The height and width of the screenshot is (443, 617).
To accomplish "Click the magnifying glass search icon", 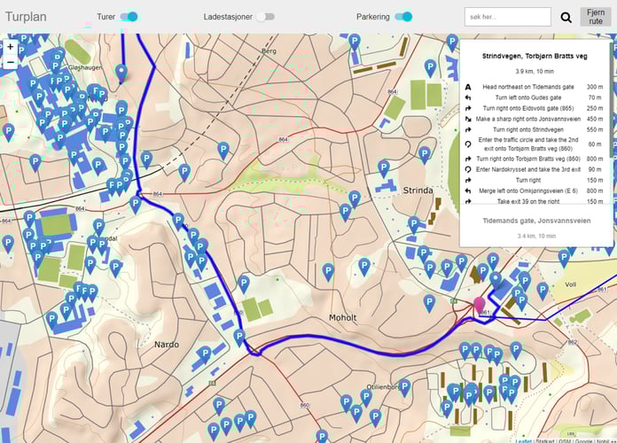I will coord(566,17).
